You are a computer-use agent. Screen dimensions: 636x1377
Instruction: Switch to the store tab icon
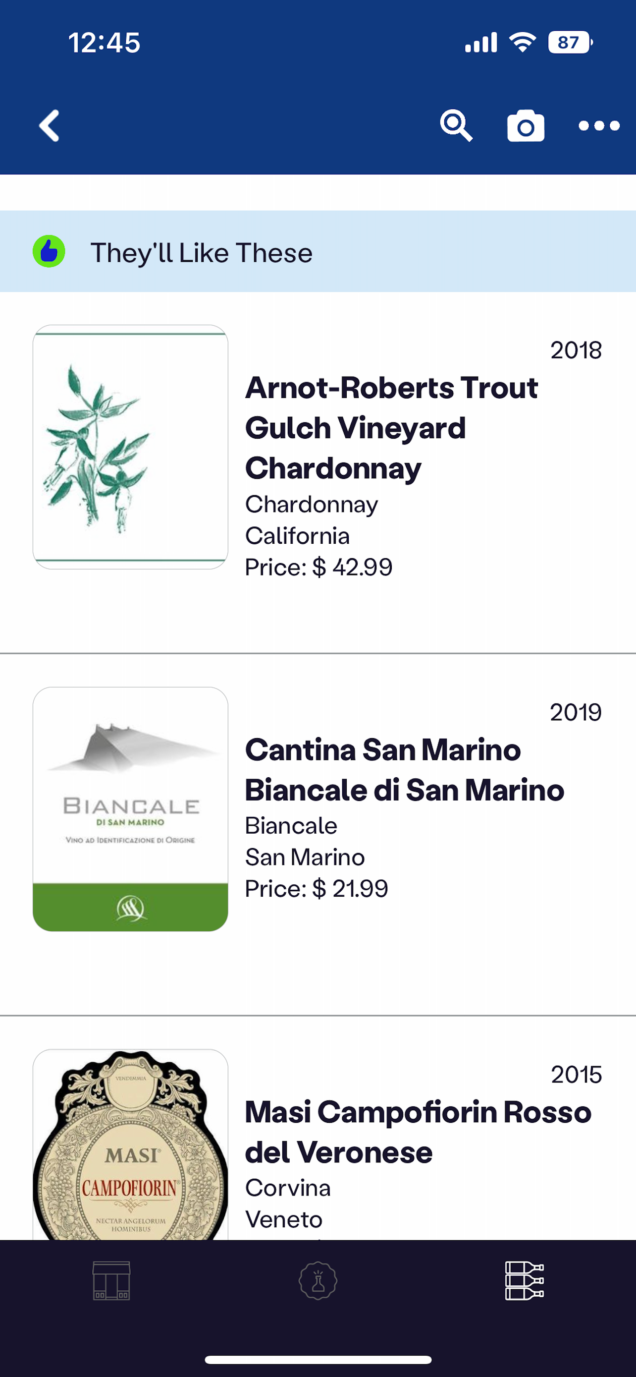point(111,1281)
